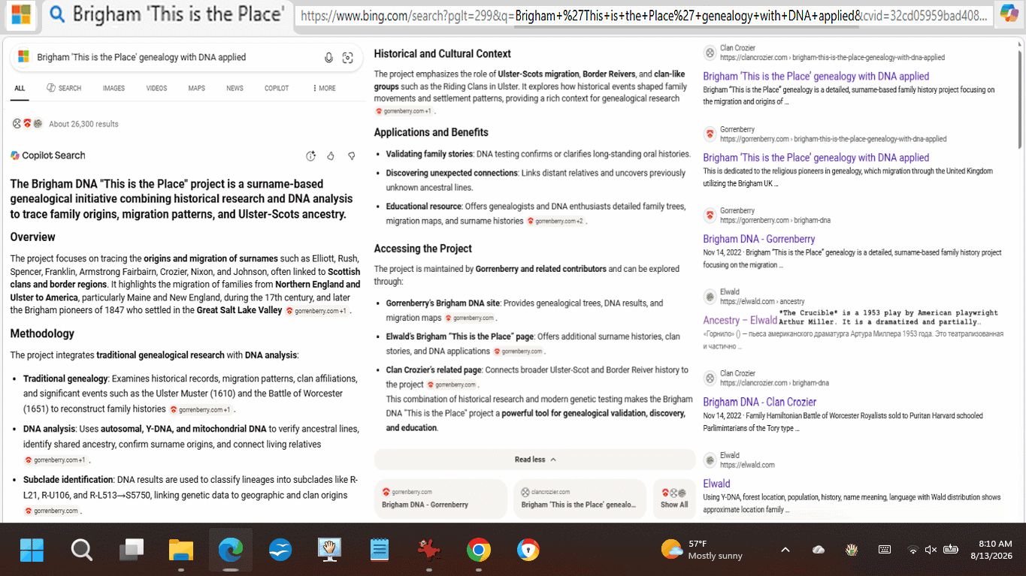
Task: Click the Elwald favicon on the Ancestry – Elwald result
Action: pyautogui.click(x=710, y=297)
